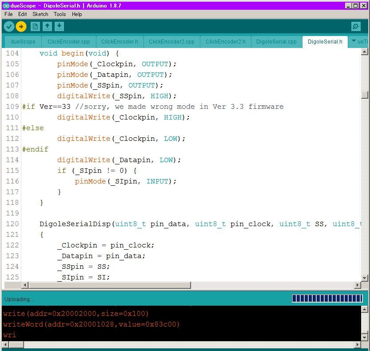This screenshot has height=351, width=370.
Task: Click the editor horizontal scrollbar thumb
Action: click(109, 285)
